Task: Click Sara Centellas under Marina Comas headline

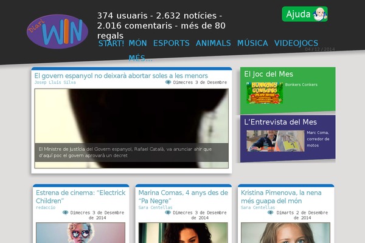Action: click(155, 207)
